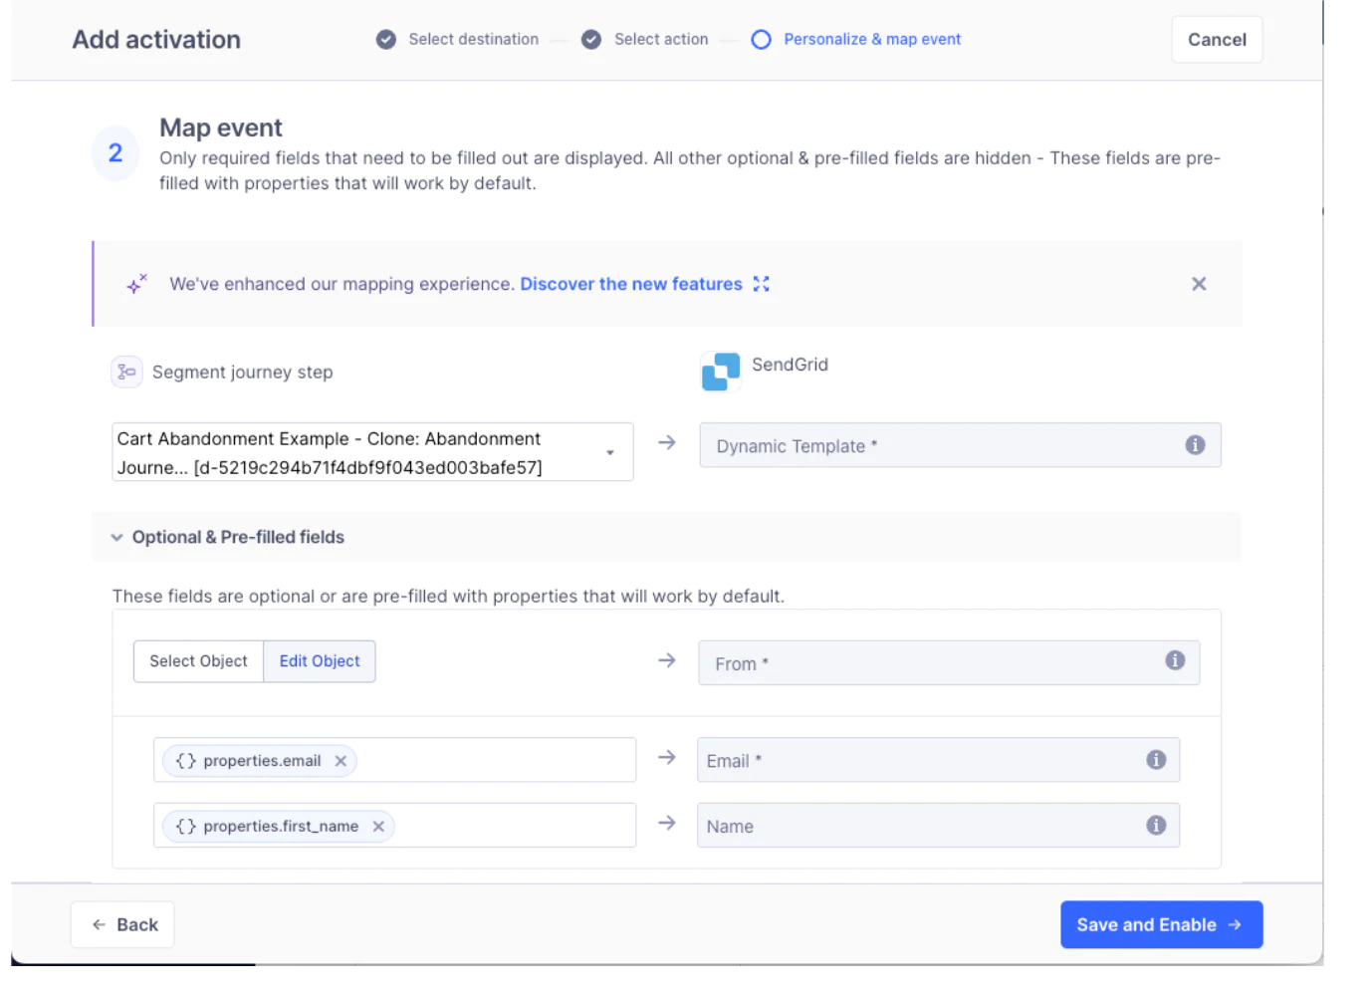The image size is (1370, 1000).
Task: Click the Email destination field
Action: point(938,760)
